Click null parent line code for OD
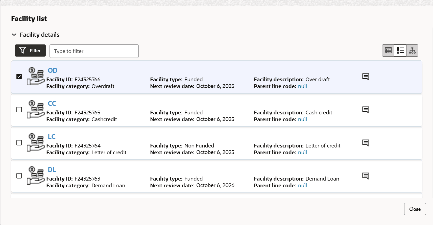The width and height of the screenshot is (433, 225). pyautogui.click(x=302, y=86)
